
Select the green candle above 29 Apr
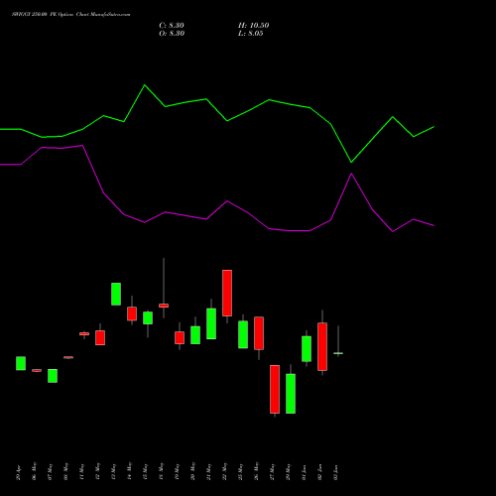[x=21, y=363]
